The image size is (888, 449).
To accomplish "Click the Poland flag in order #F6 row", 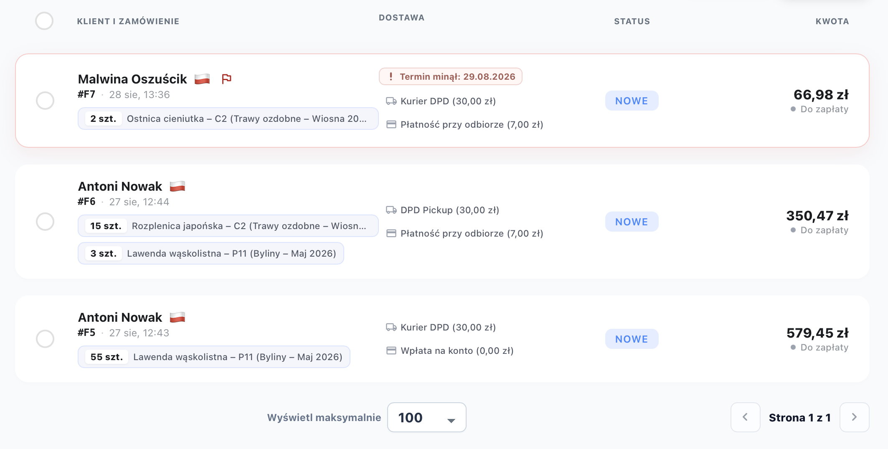I will 178,186.
